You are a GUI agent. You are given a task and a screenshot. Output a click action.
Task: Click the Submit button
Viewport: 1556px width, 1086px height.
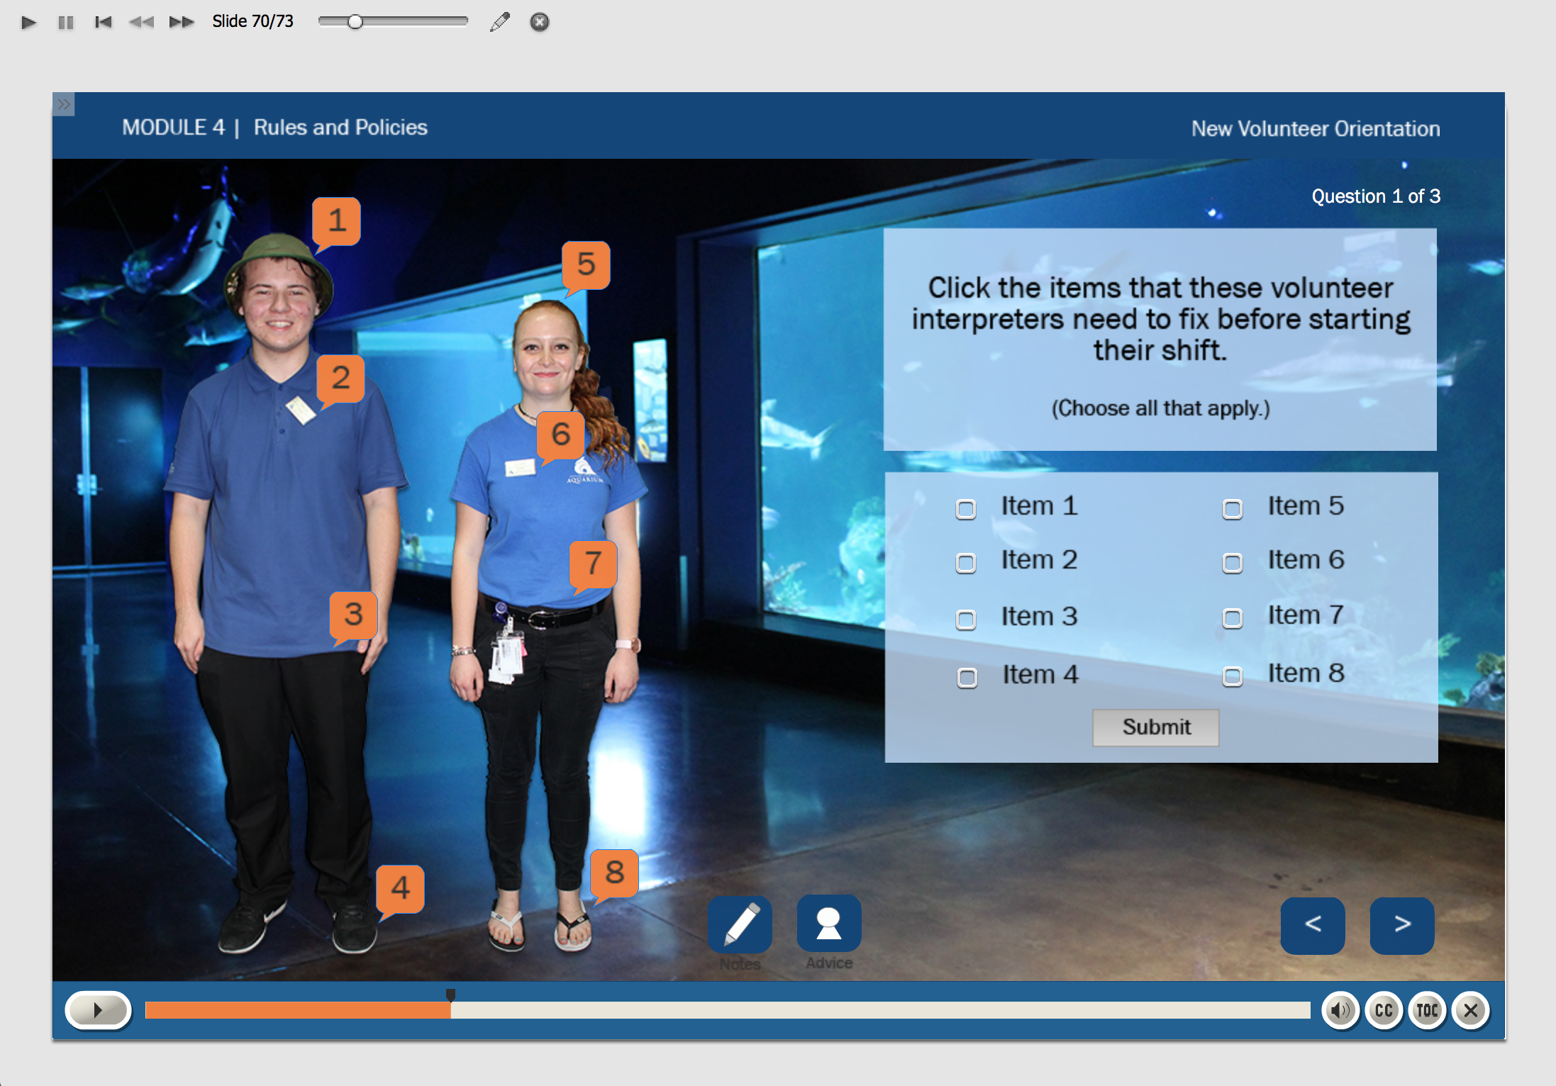coord(1155,727)
